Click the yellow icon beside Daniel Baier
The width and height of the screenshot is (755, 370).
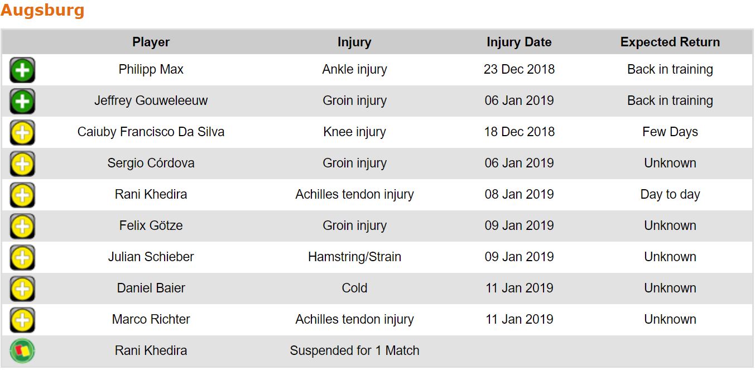click(22, 289)
